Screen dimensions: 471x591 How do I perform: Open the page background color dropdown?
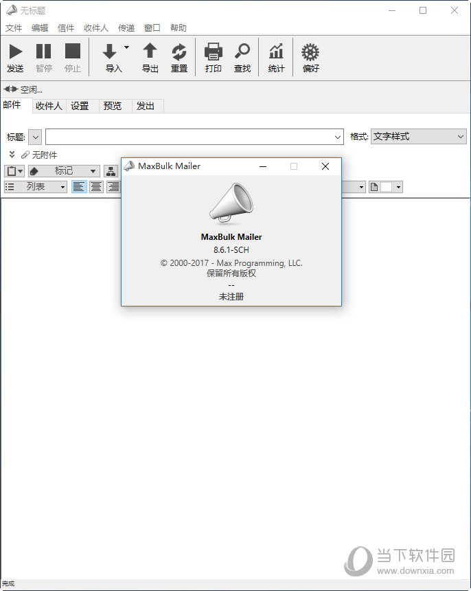(x=386, y=187)
